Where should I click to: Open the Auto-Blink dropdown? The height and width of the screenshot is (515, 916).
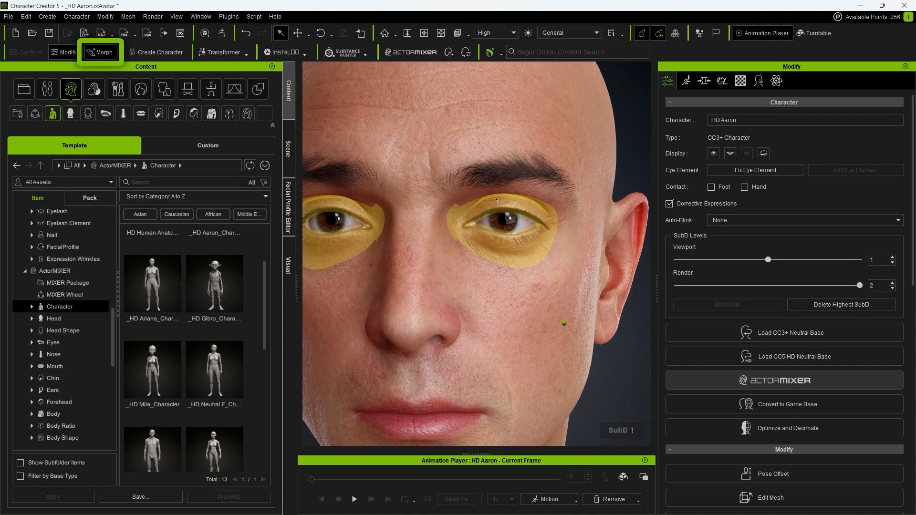coord(805,220)
